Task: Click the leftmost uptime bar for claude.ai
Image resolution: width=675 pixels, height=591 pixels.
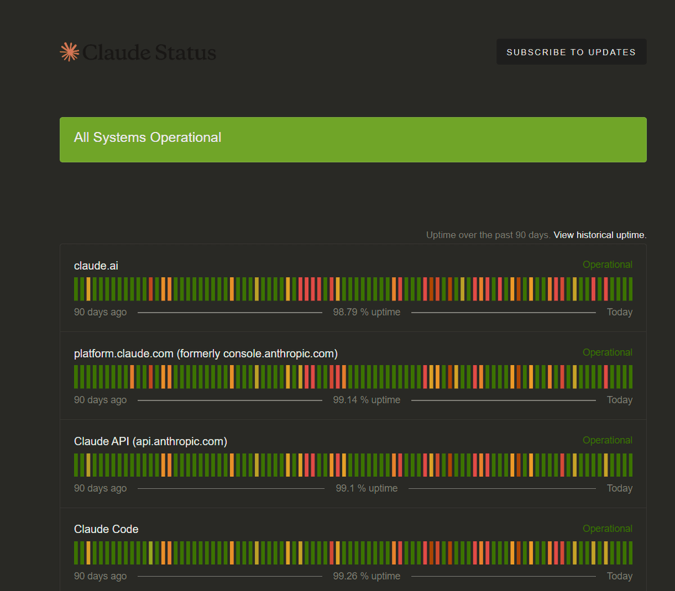Action: click(75, 289)
